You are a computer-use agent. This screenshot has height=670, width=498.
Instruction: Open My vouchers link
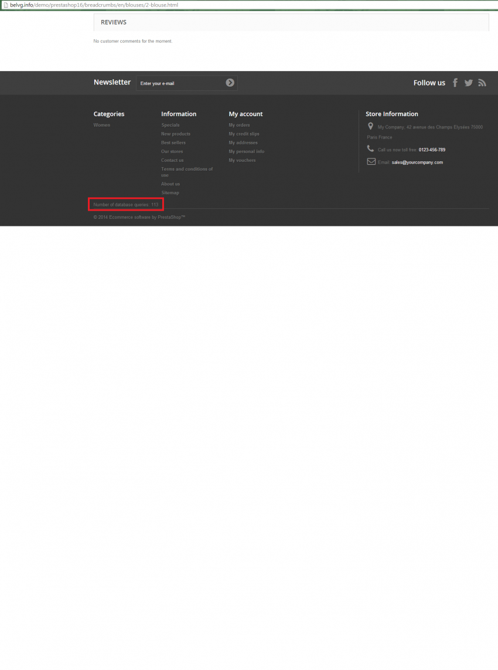click(x=243, y=160)
